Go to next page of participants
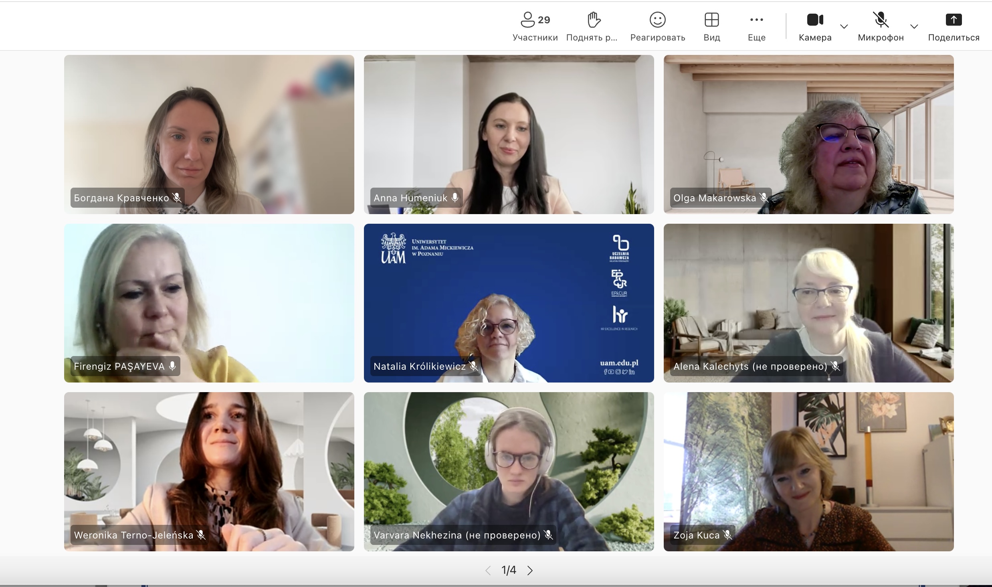This screenshot has height=587, width=992. click(x=530, y=570)
